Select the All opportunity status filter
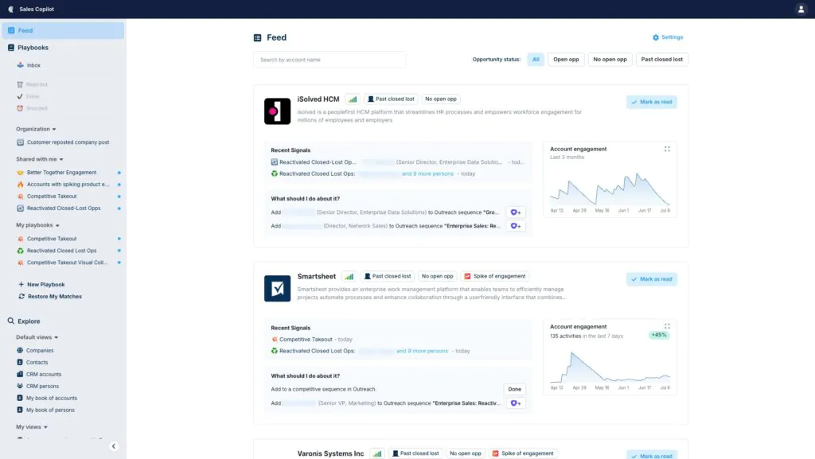The height and width of the screenshot is (459, 815). point(536,59)
